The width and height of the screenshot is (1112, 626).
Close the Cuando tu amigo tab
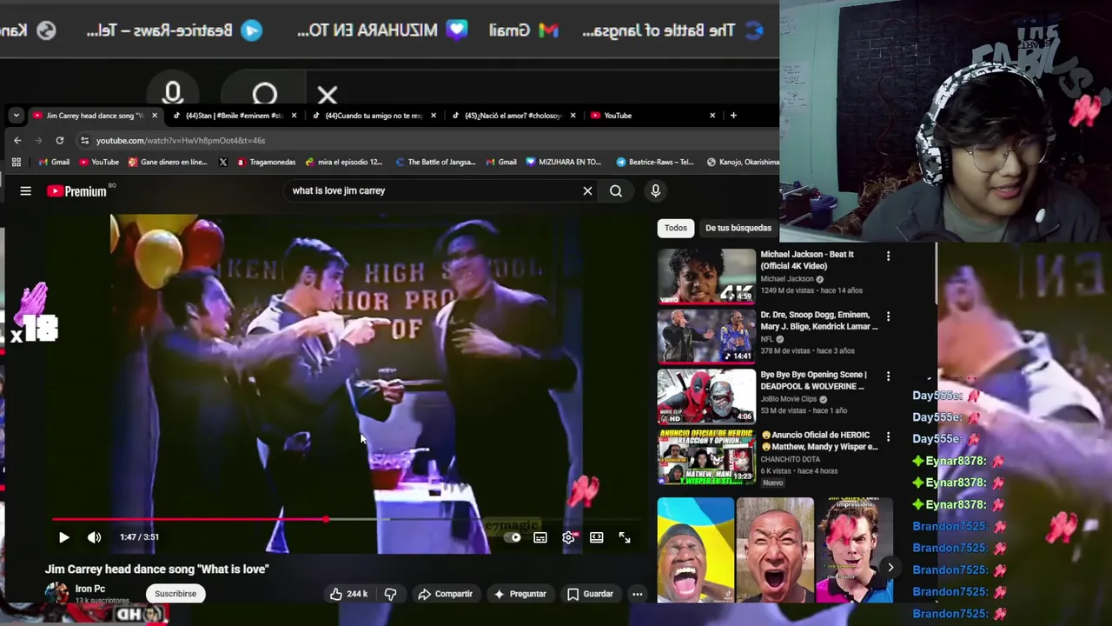(434, 115)
